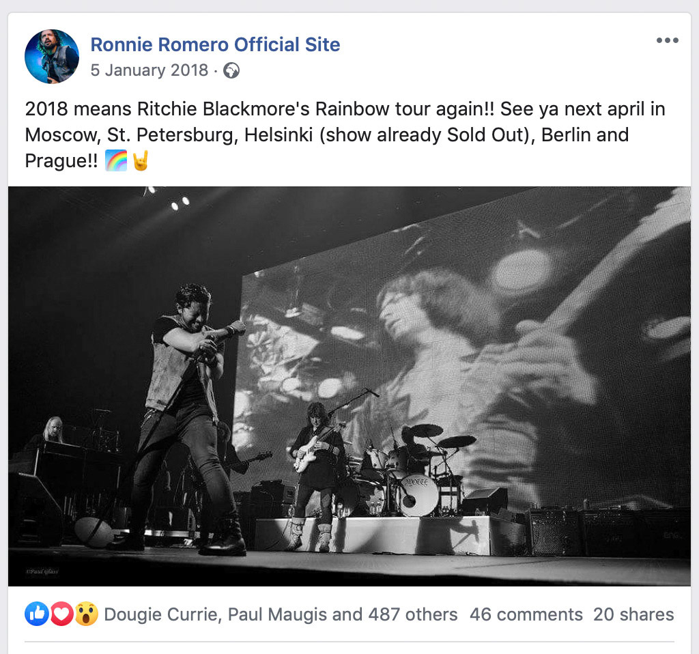Click the rock horns hand emoji
The image size is (699, 654).
pyautogui.click(x=141, y=162)
